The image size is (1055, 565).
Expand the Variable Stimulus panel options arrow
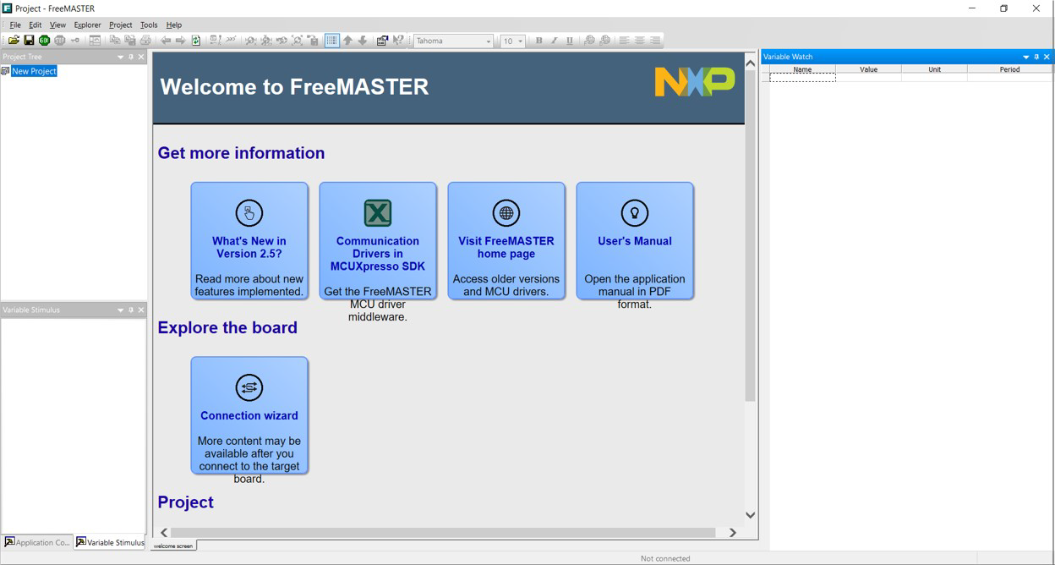click(x=120, y=310)
